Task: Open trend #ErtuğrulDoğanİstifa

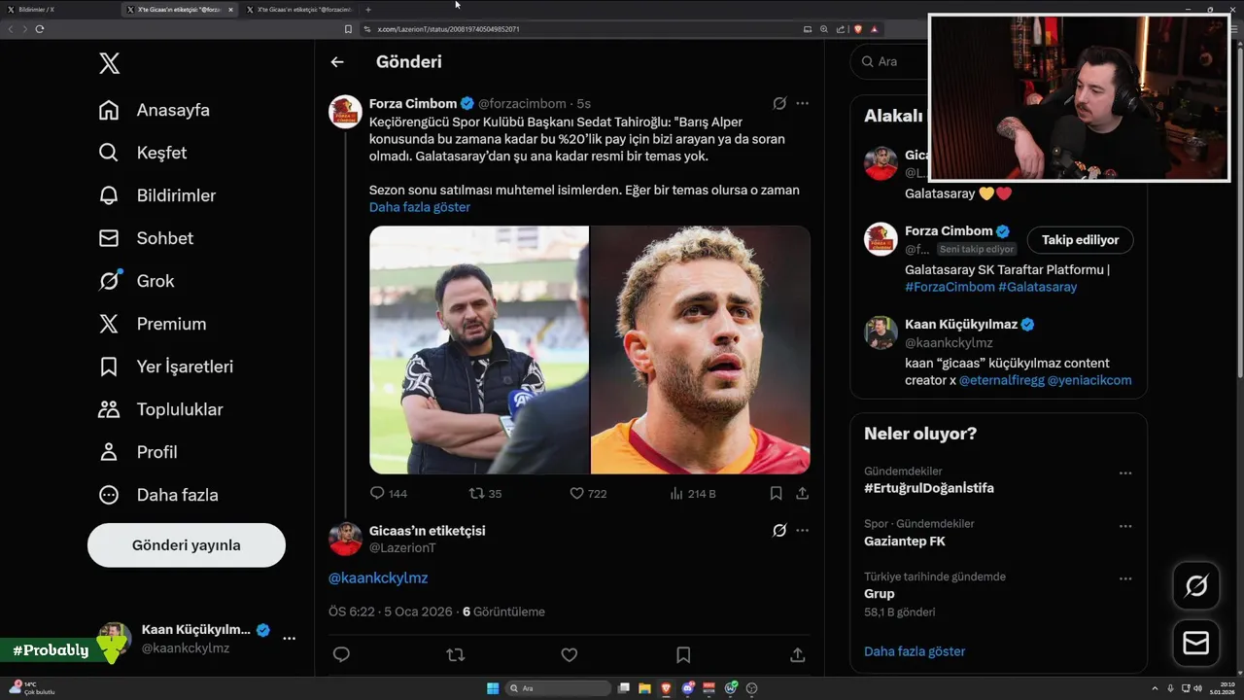Action: tap(929, 488)
